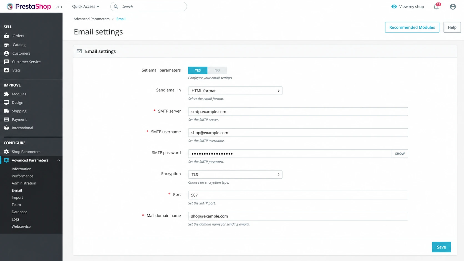Set email parameters to NO
Screen dimensions: 464x261
pyautogui.click(x=217, y=70)
